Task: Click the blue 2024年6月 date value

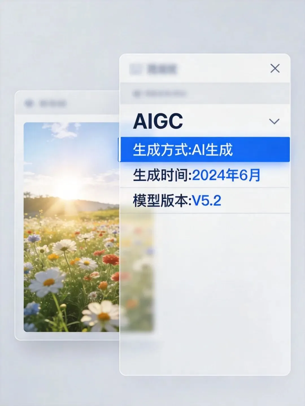Action: [226, 175]
